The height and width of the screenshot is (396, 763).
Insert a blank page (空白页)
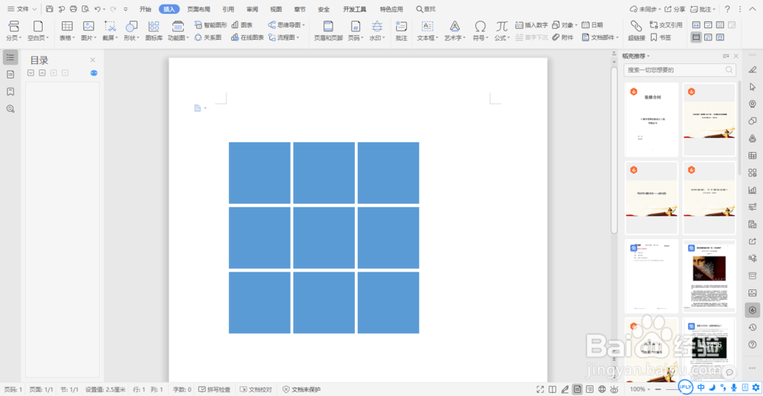[37, 31]
